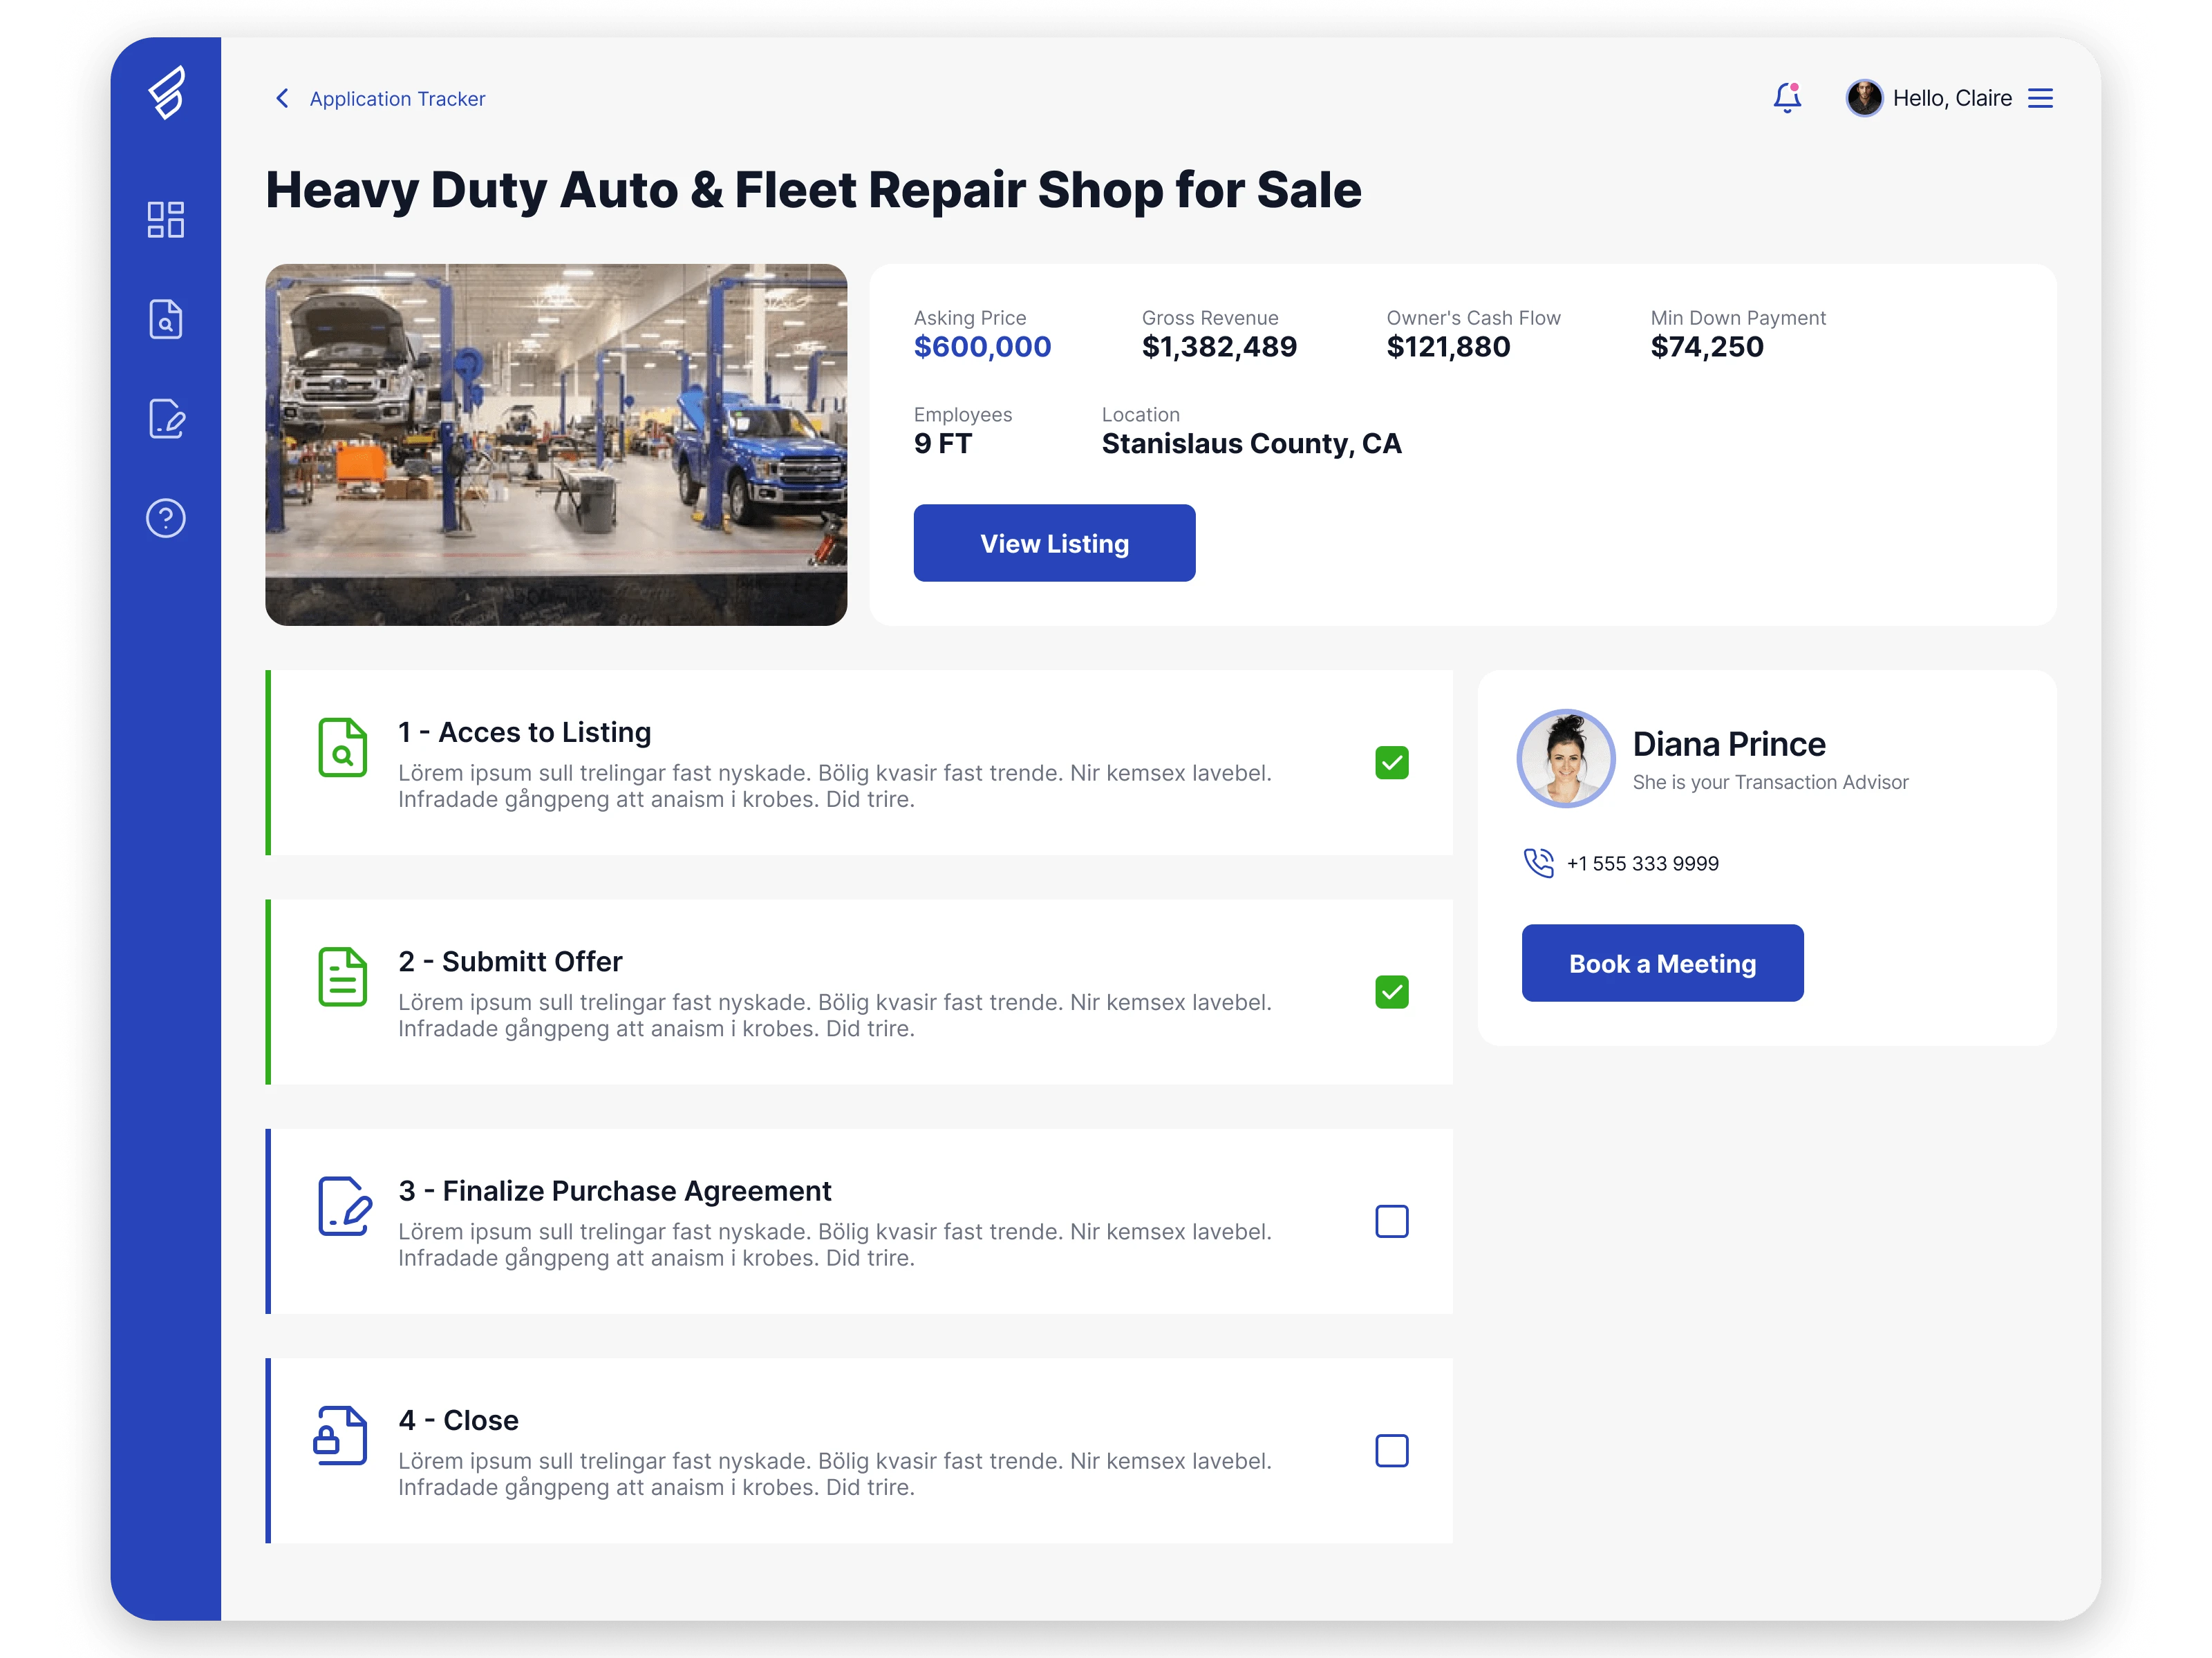The height and width of the screenshot is (1658, 2212).
Task: Click the repair shop listing photo
Action: point(556,445)
